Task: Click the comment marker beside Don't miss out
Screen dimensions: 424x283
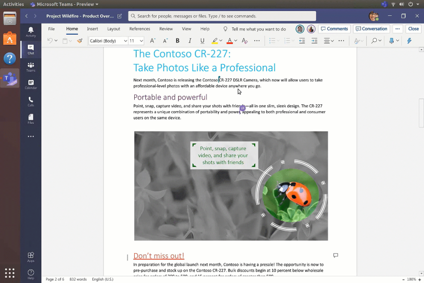Action: [335, 255]
